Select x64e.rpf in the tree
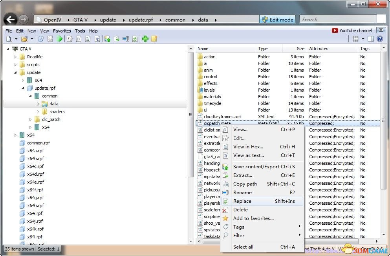This screenshot has height=256, width=390. click(x=32, y=182)
